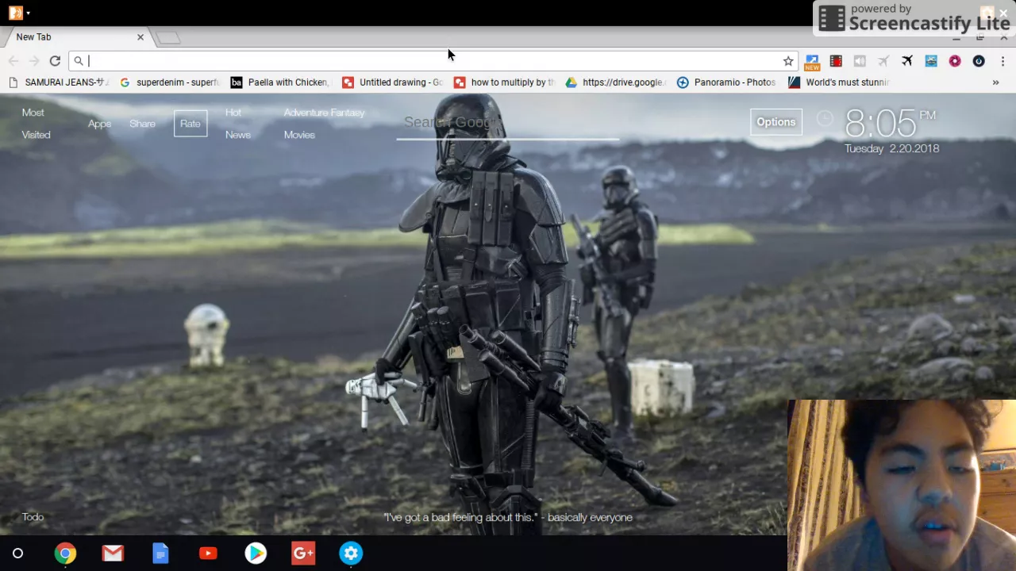Open a new tab with tab button
The image size is (1016, 571).
click(x=168, y=37)
